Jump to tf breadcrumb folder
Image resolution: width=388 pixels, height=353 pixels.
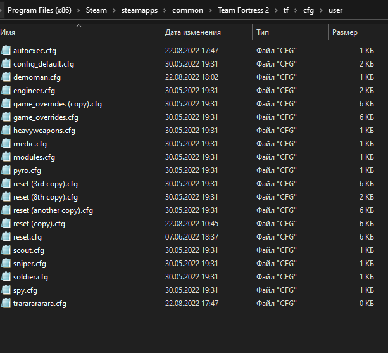point(286,10)
